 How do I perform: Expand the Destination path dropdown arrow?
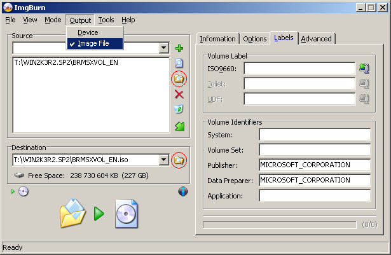[x=164, y=160]
